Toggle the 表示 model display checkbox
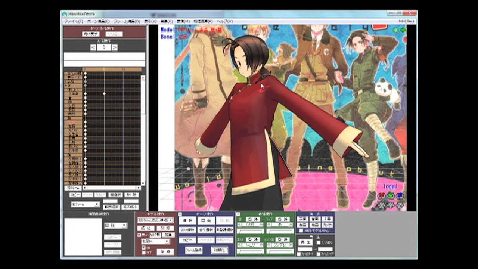 click(x=139, y=235)
